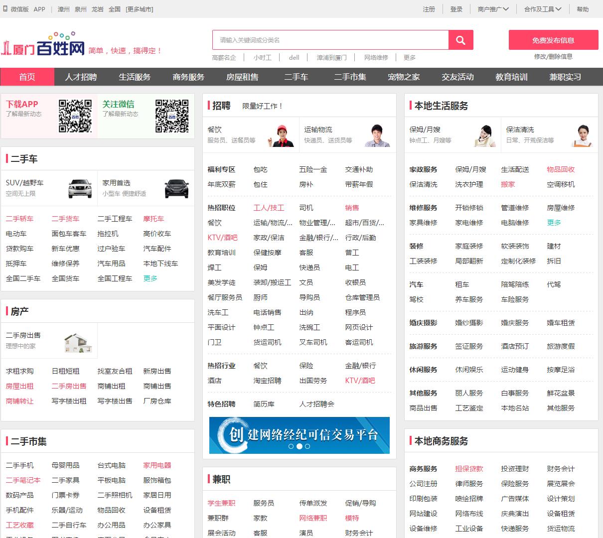Select the second banner carousel dot

(x=299, y=446)
